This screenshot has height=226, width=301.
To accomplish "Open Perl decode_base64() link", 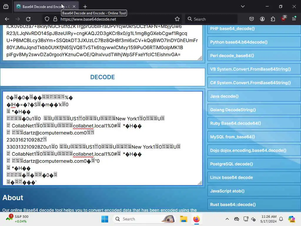I will pyautogui.click(x=254, y=56).
